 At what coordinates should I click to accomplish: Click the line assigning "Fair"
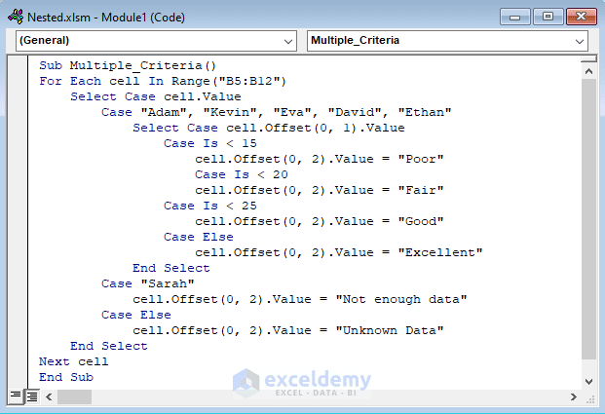pyautogui.click(x=320, y=190)
